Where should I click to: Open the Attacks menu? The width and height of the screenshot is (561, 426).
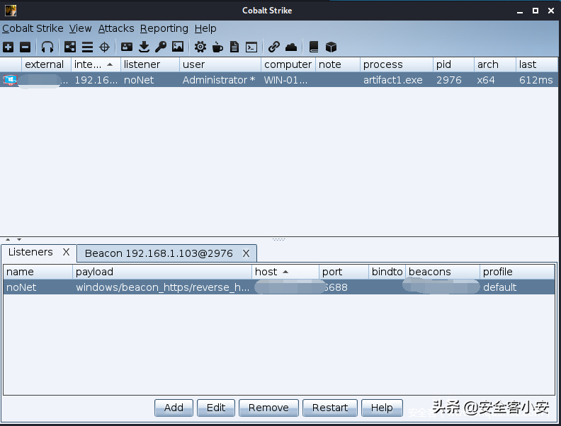(116, 28)
